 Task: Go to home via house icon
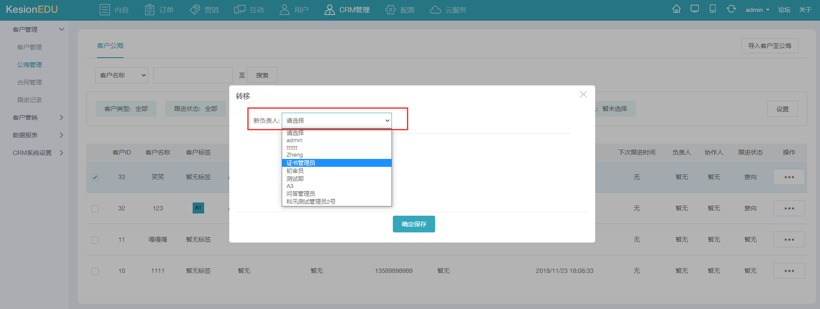point(676,9)
